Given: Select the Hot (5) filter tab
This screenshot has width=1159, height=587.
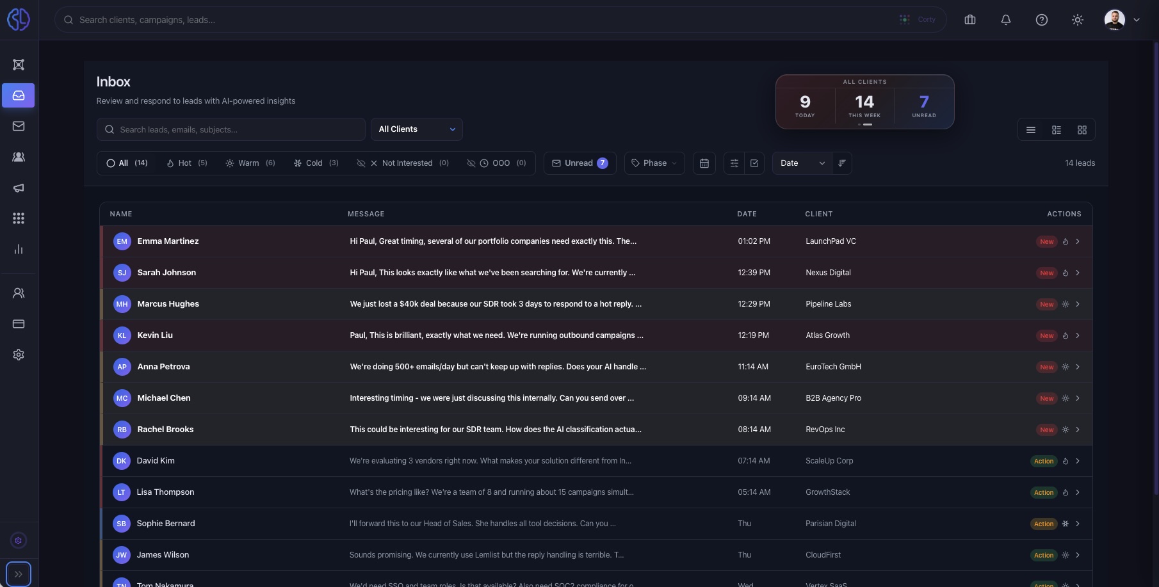Looking at the screenshot, I should (187, 163).
